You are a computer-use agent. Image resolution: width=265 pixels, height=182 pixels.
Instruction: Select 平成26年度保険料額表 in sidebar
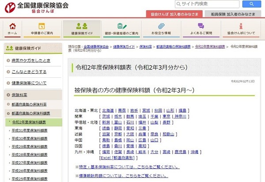point(30,171)
